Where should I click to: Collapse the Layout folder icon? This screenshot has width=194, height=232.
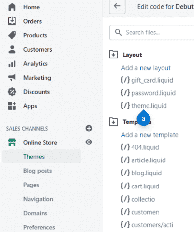[113, 54]
